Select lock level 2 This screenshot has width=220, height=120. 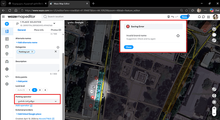coord(34,90)
